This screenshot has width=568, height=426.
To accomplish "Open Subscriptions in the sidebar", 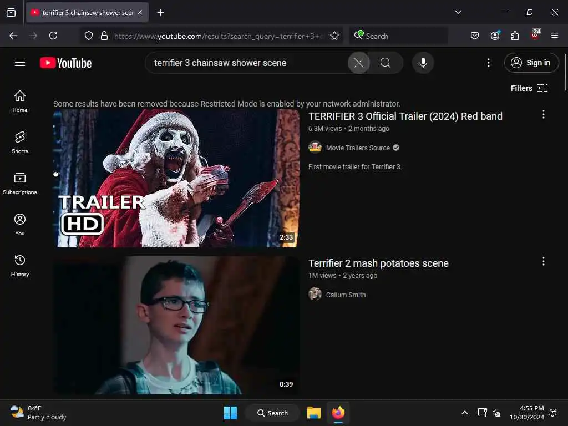I will pyautogui.click(x=20, y=184).
